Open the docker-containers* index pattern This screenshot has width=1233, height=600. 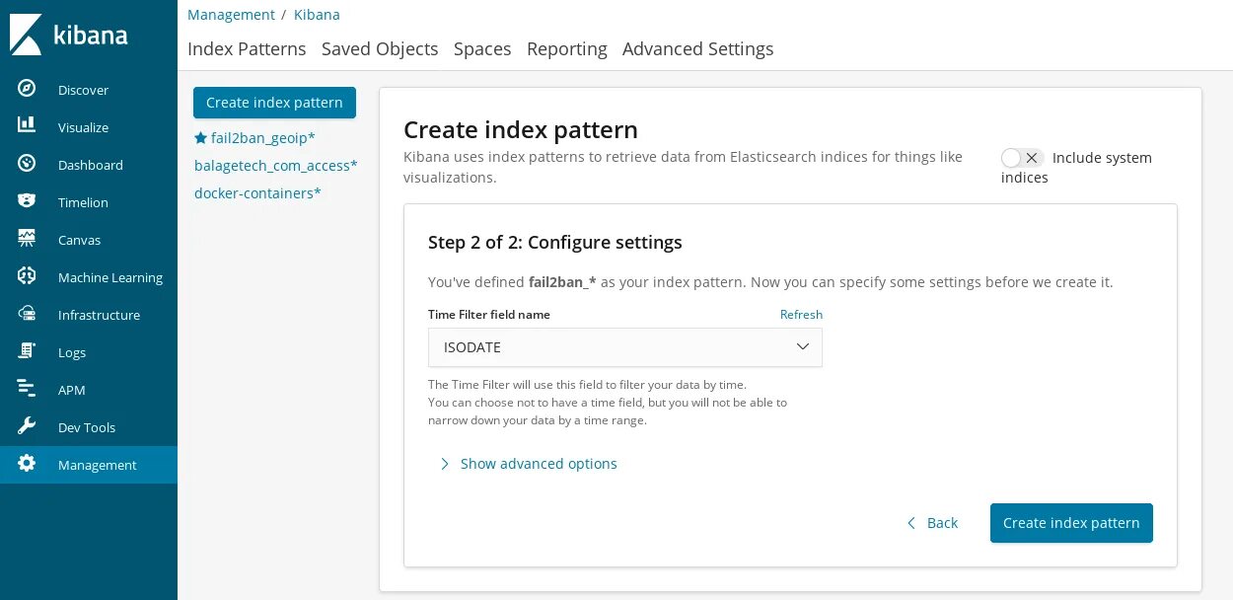point(257,193)
